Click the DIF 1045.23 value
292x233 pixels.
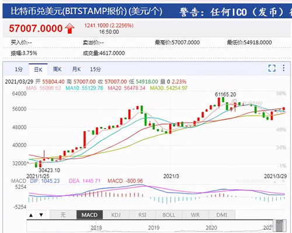[45, 181]
